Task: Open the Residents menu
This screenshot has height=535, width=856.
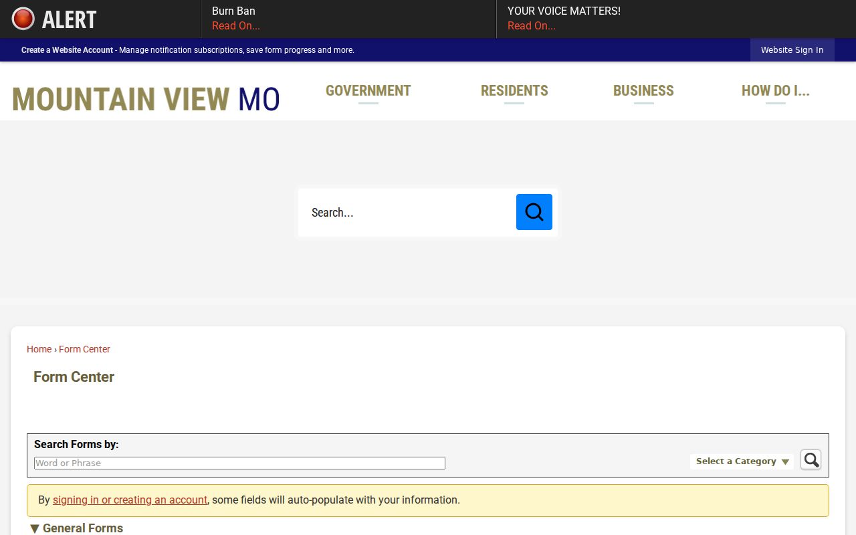Action: click(514, 91)
